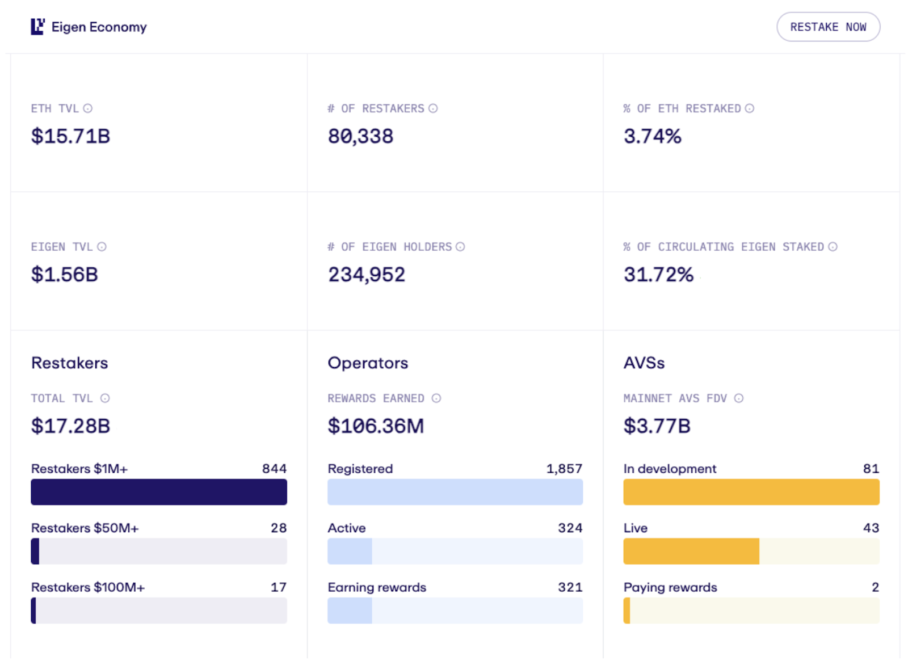Click the Operators section heading
908x669 pixels.
[368, 363]
